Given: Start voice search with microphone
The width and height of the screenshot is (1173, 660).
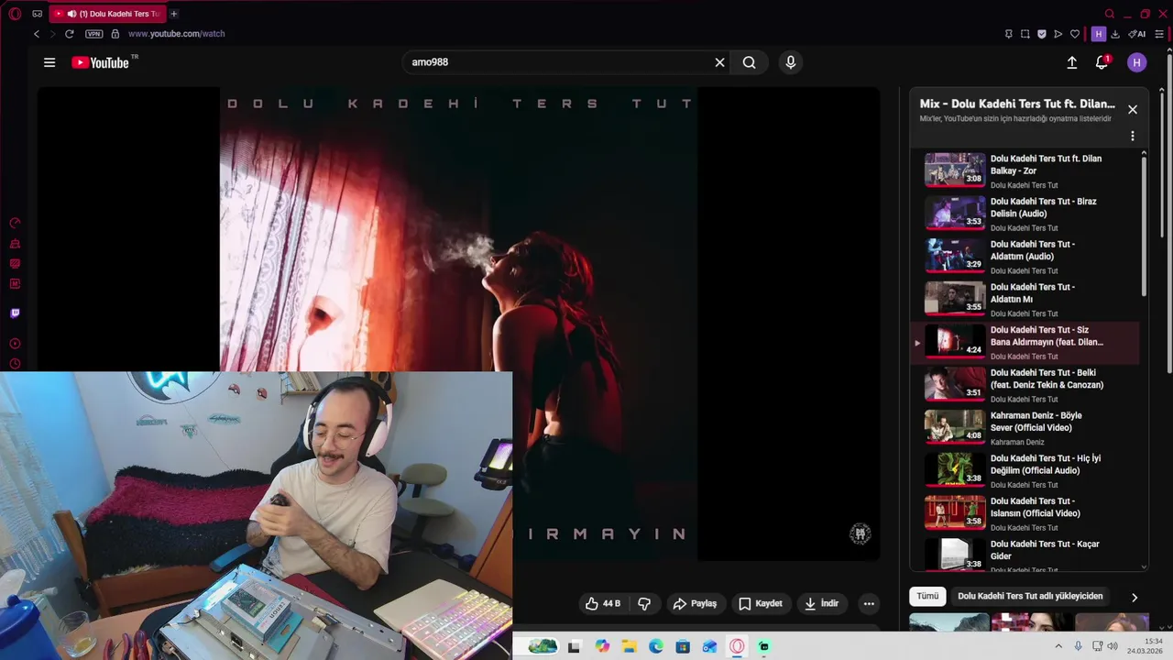Looking at the screenshot, I should point(791,62).
